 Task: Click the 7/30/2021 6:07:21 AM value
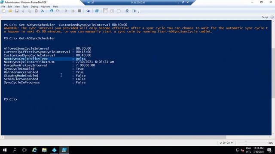95,62
